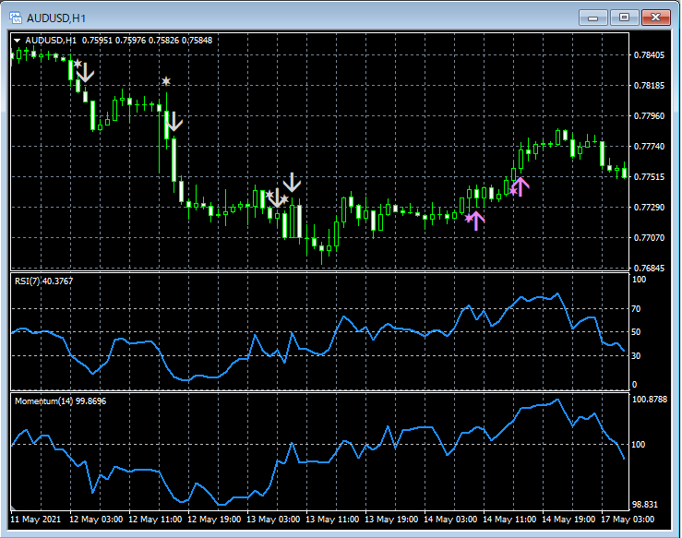The image size is (682, 538).
Task: Close the AUDUSD,H1 chart window
Action: [656, 18]
